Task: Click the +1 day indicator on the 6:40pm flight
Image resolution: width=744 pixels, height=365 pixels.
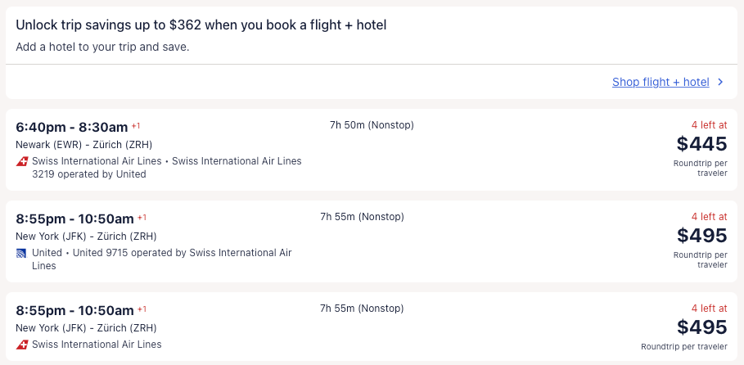Action: pyautogui.click(x=136, y=126)
